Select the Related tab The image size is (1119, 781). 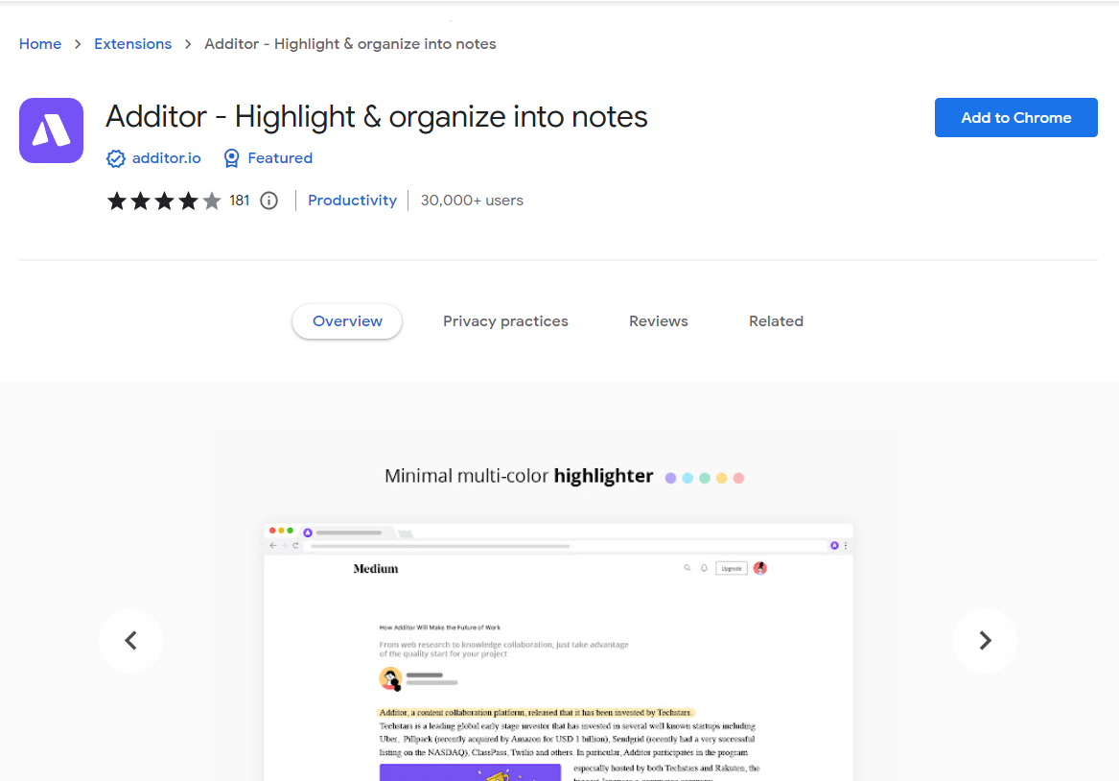point(776,320)
